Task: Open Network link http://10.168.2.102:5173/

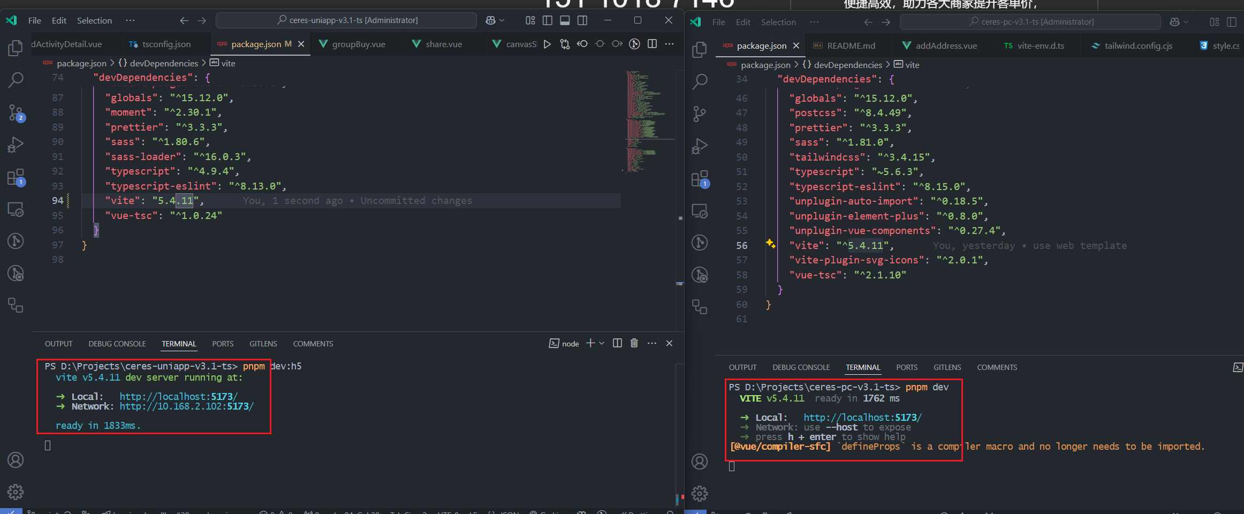Action: pos(187,406)
